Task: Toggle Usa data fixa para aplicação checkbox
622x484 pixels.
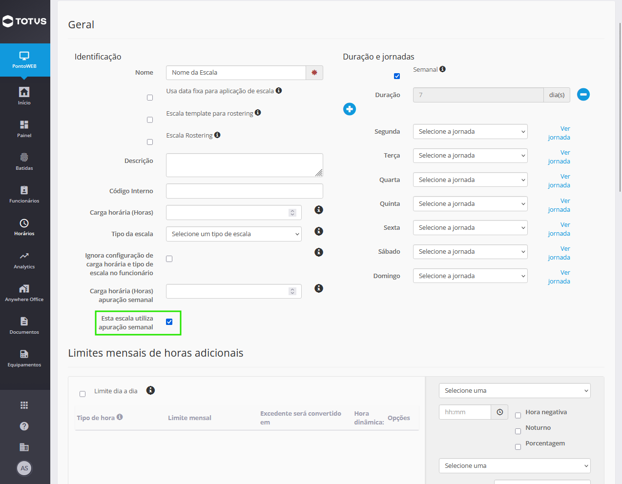Action: coord(150,98)
